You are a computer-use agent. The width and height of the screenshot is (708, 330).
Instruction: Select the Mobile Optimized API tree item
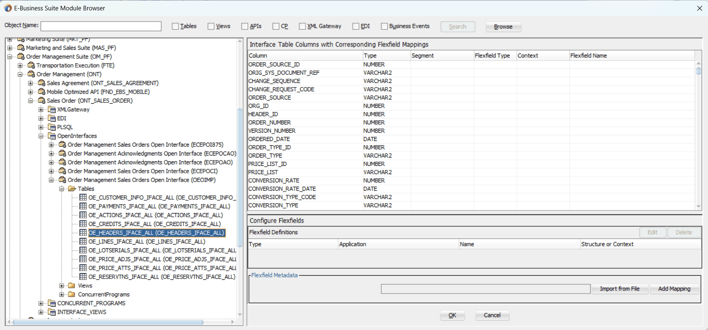point(98,92)
